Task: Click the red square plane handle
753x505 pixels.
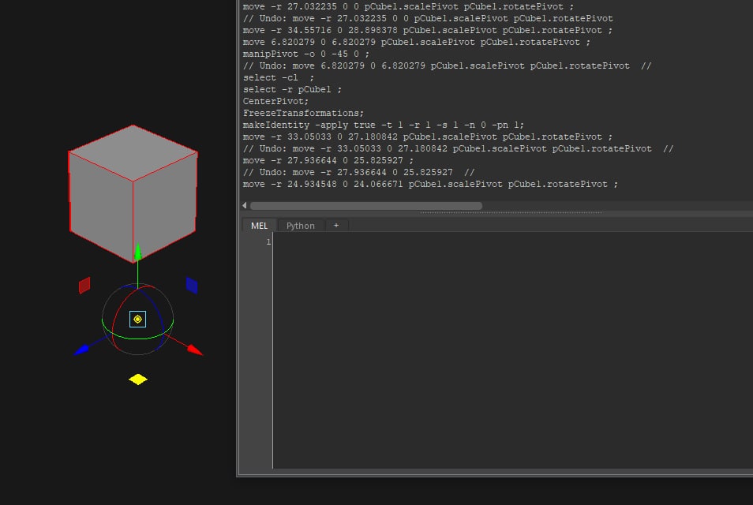Action: click(x=84, y=285)
